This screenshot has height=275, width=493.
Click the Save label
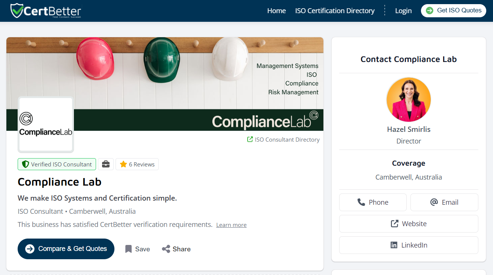point(143,249)
